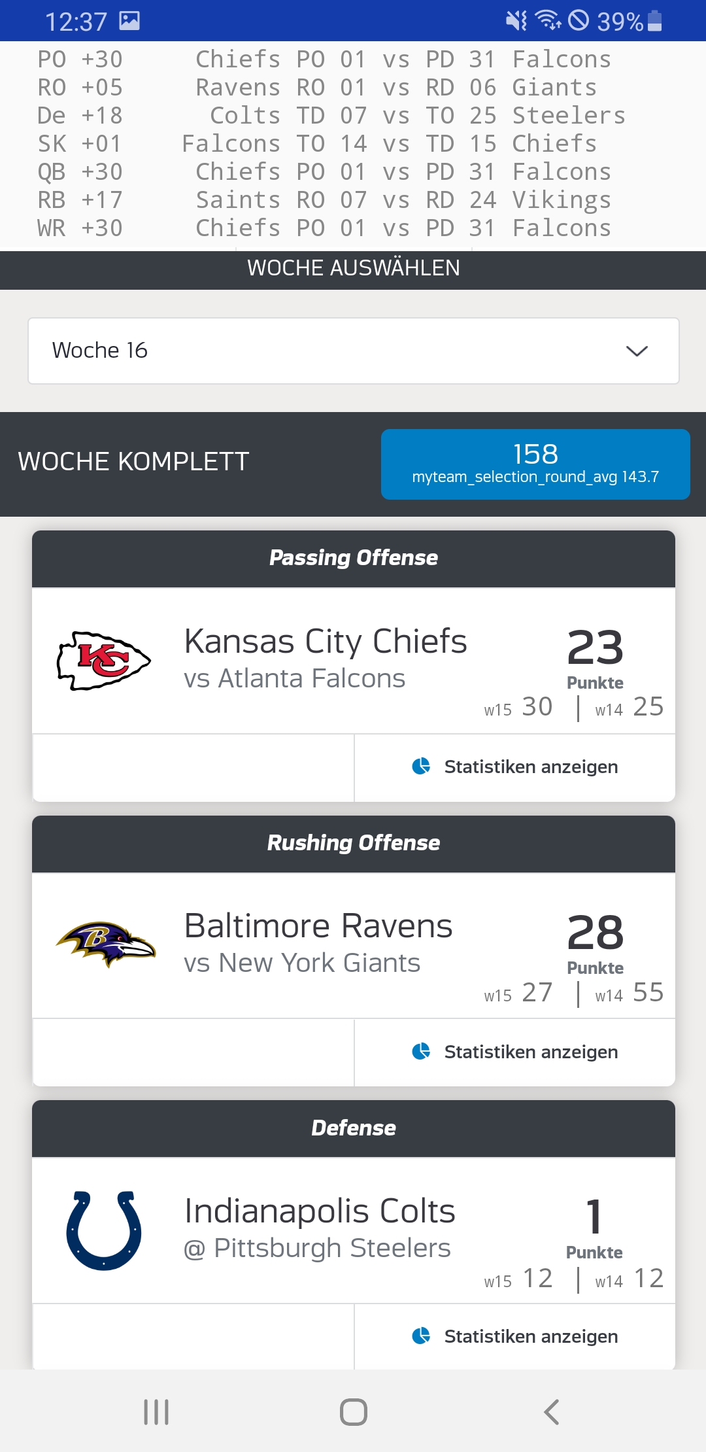Image resolution: width=706 pixels, height=1452 pixels.
Task: Tap the Kansas City Chiefs logo
Action: coord(104,661)
